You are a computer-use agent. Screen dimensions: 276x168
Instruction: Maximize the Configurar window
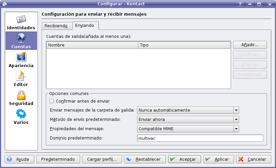click(259, 4)
